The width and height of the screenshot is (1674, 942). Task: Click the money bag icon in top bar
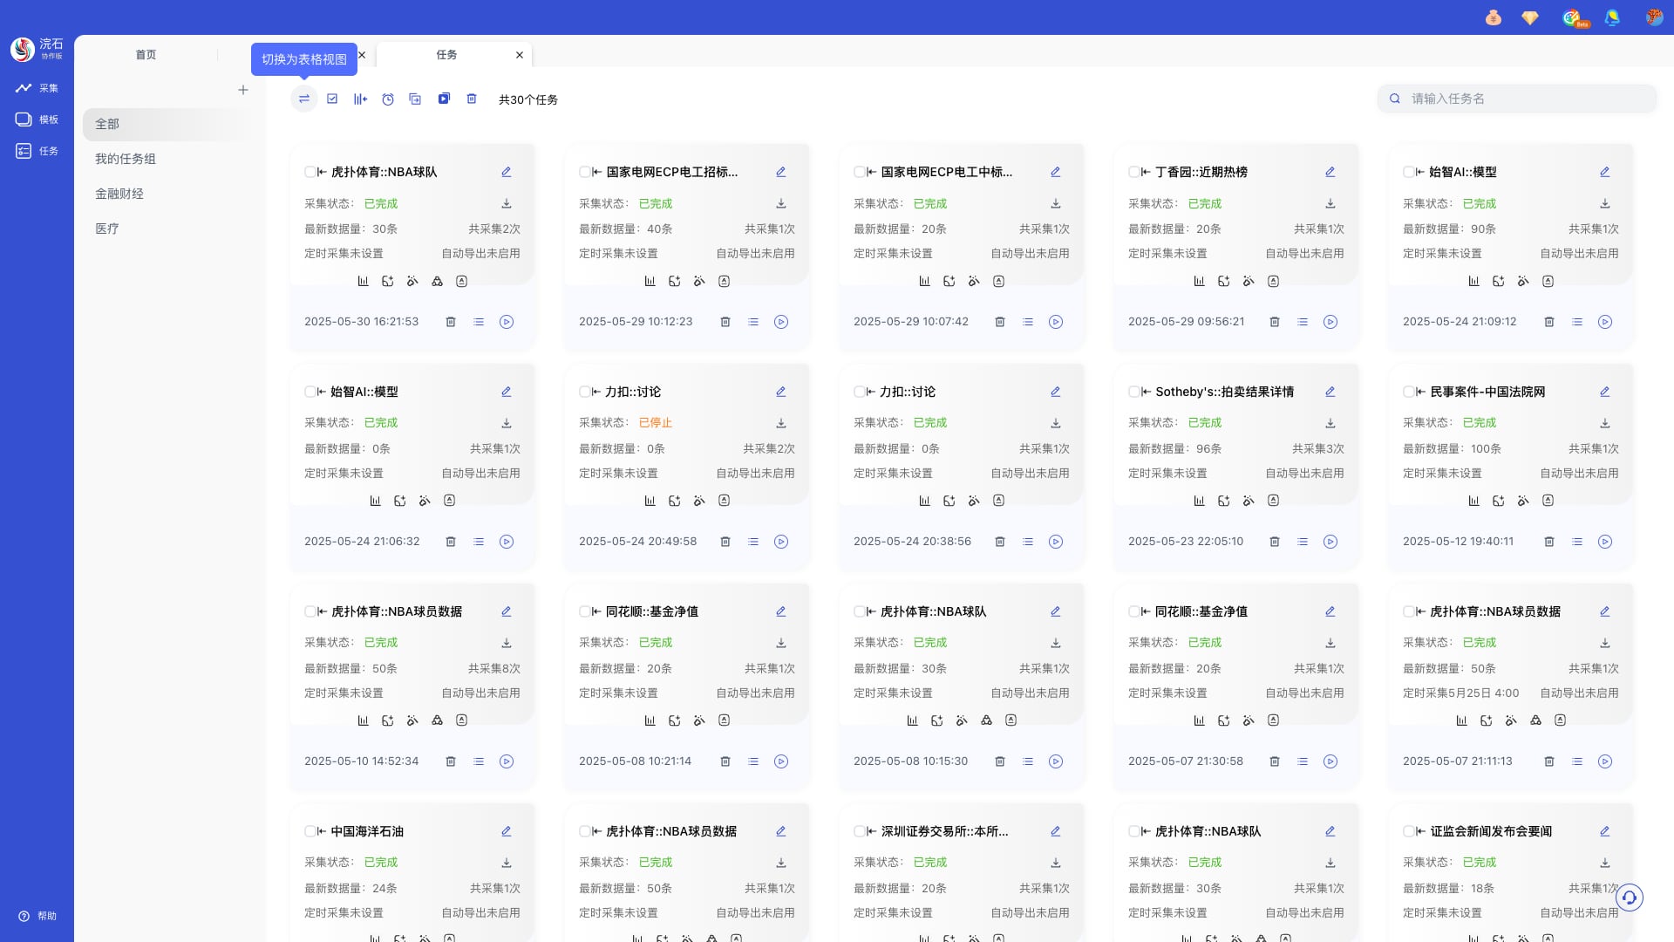pos(1494,17)
